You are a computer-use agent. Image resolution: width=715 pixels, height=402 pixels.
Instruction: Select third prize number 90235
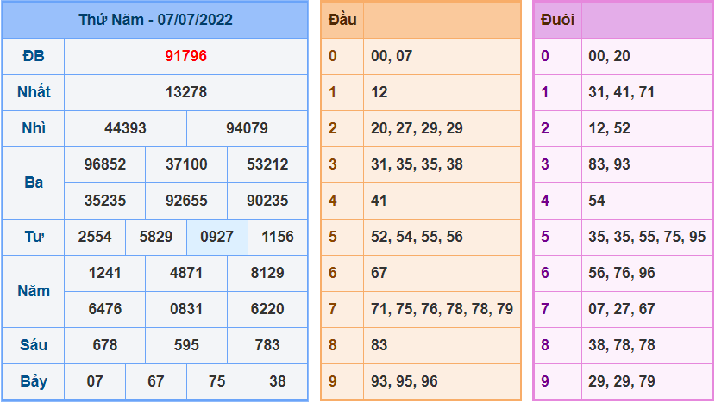click(x=267, y=201)
